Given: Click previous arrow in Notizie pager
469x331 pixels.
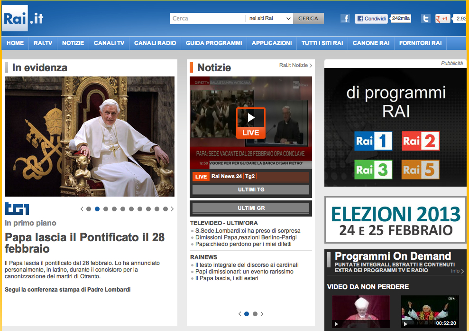Looking at the screenshot, I should tap(239, 314).
